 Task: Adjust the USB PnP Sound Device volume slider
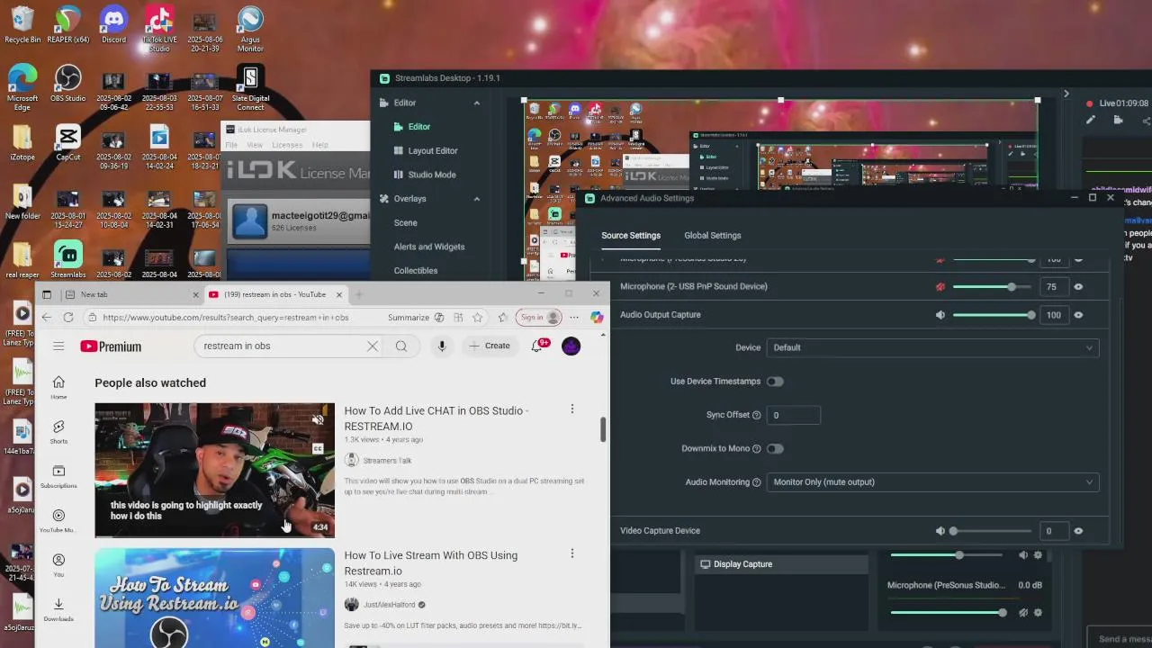tap(992, 286)
